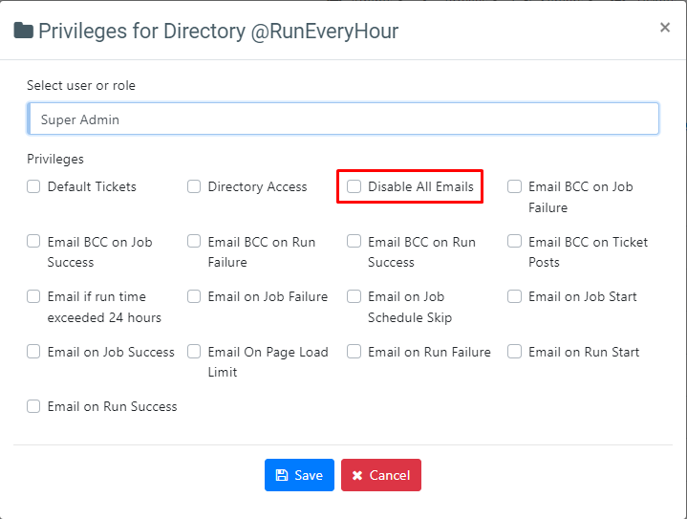Toggle the Disable All Emails checkbox
The image size is (687, 519).
(x=354, y=187)
